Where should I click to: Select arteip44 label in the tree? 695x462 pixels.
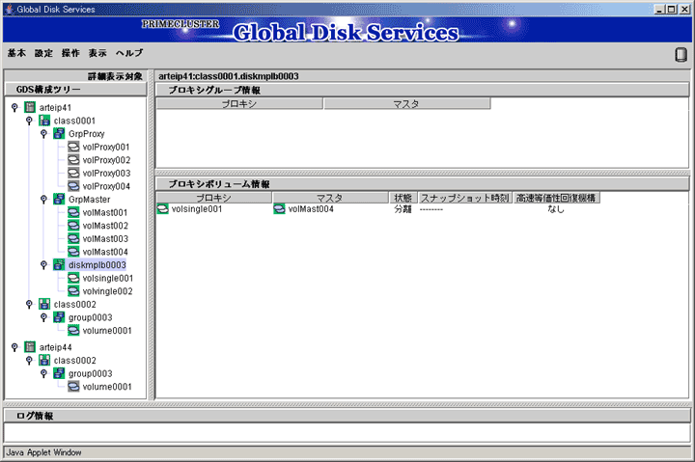coord(55,347)
